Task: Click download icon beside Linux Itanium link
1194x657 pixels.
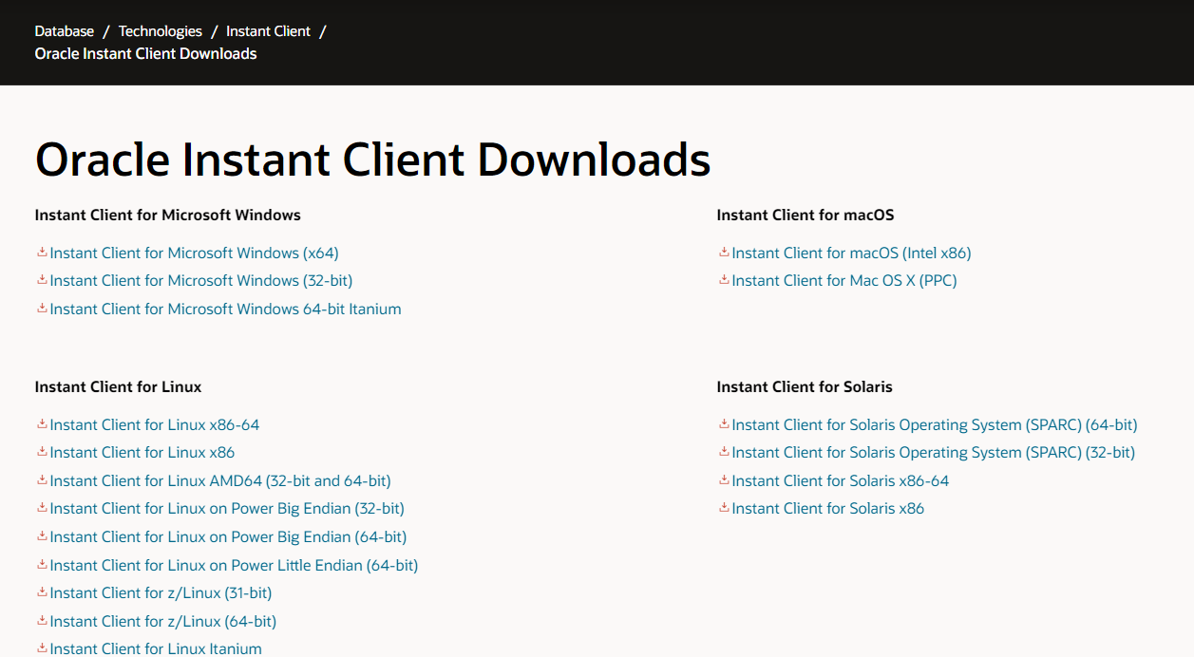Action: (42, 648)
